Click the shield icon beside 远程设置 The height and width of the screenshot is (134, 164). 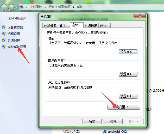pyautogui.click(x=4, y=34)
